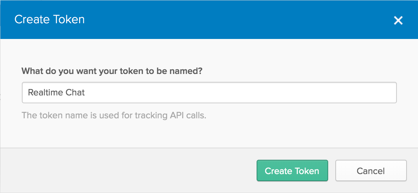The height and width of the screenshot is (193, 418).
Task: Click the helper text about tracking API calls
Action: click(x=114, y=115)
